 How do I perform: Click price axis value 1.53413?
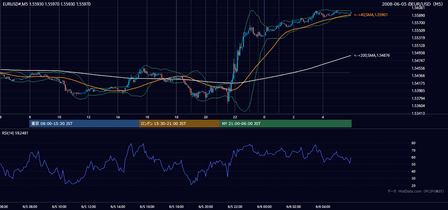click(x=418, y=113)
